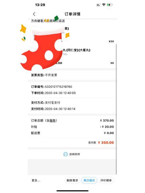Tap the cellular signal indicator
The height and width of the screenshot is (193, 145).
[x=98, y=5]
